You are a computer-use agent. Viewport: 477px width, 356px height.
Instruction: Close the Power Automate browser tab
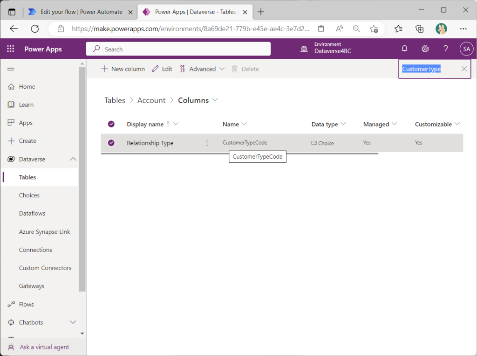click(130, 12)
